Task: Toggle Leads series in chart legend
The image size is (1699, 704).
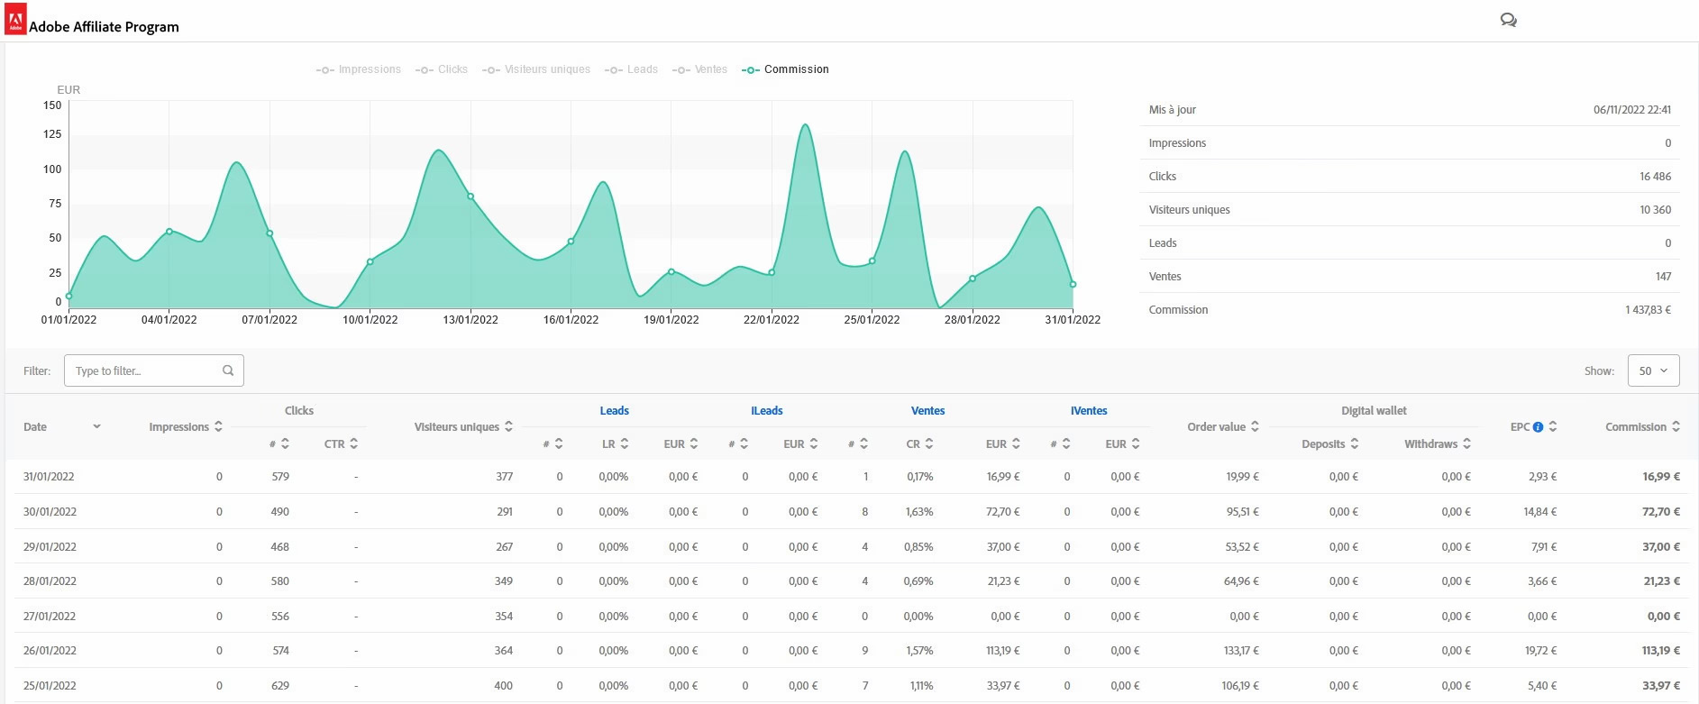Action: (x=631, y=69)
